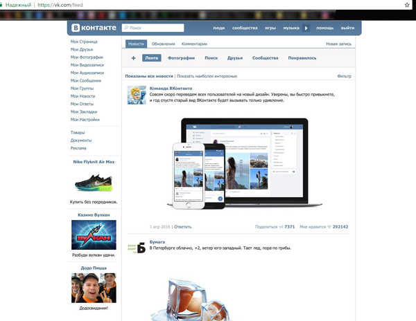Select the Сообщества feed filter
This screenshot has height=321, width=416.
click(x=266, y=58)
